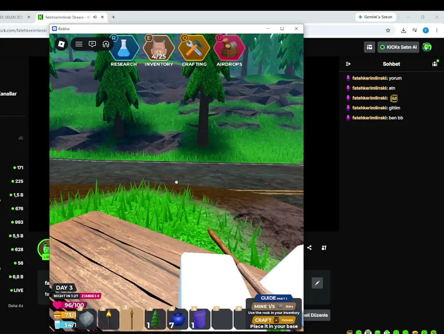Click the kick.com address bar

24,30
